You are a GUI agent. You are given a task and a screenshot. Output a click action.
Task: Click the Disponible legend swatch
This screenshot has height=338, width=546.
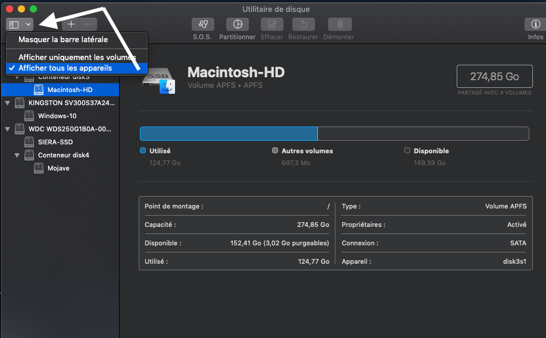pyautogui.click(x=407, y=150)
